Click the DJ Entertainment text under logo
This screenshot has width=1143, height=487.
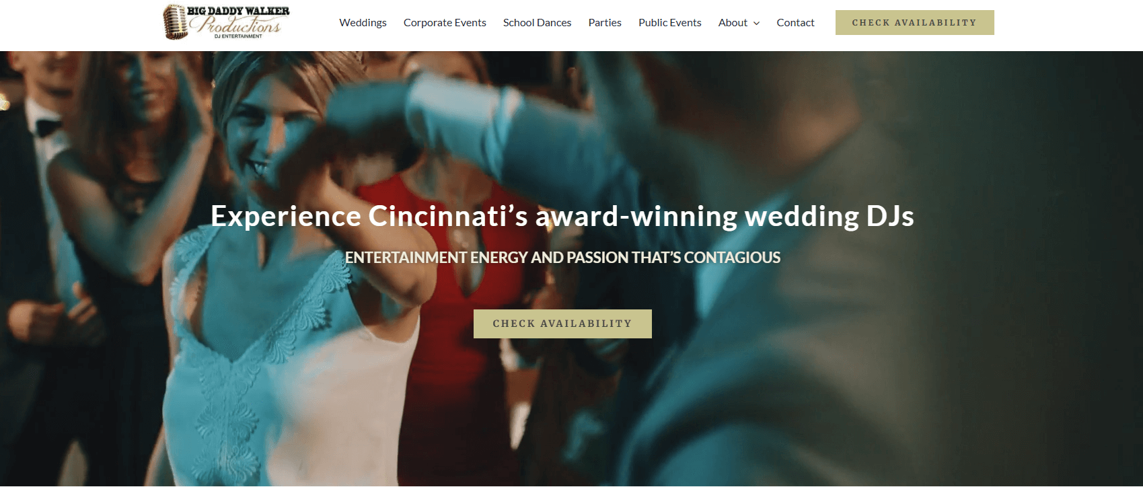coord(238,36)
